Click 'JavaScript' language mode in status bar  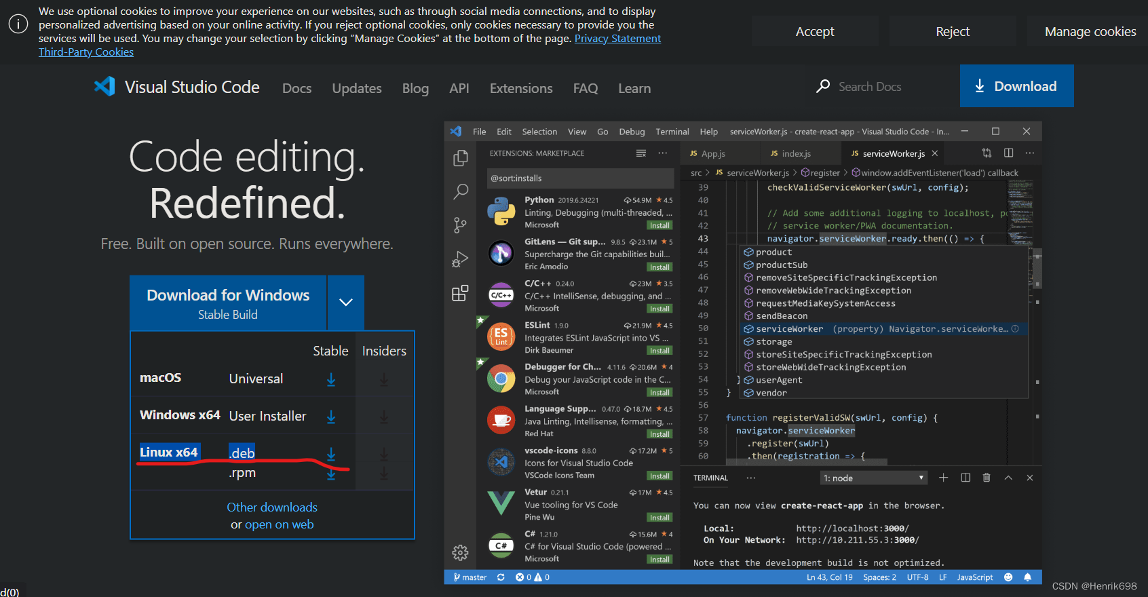[x=974, y=577]
